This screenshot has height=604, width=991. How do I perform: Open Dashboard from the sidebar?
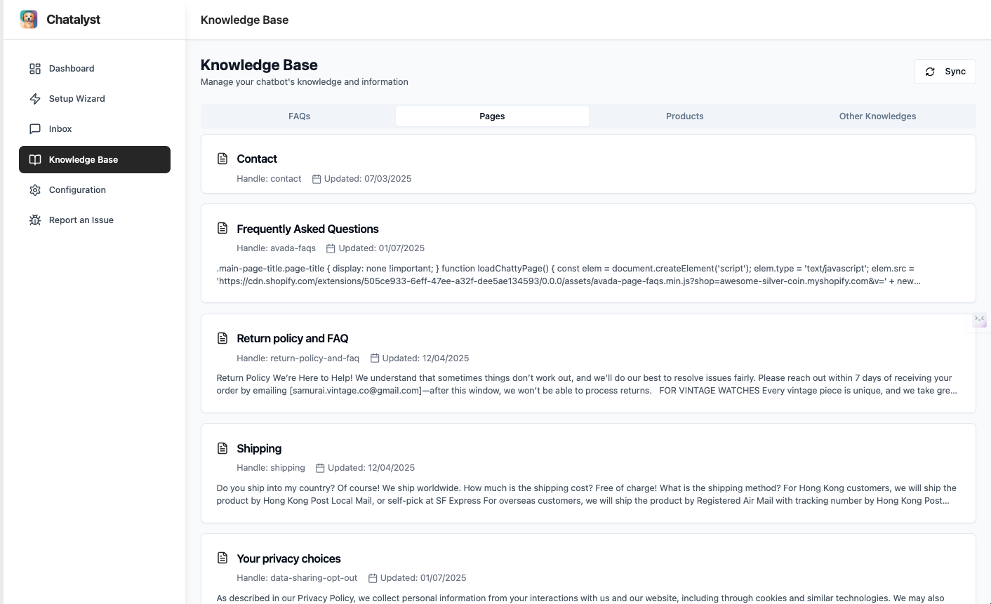click(x=71, y=69)
